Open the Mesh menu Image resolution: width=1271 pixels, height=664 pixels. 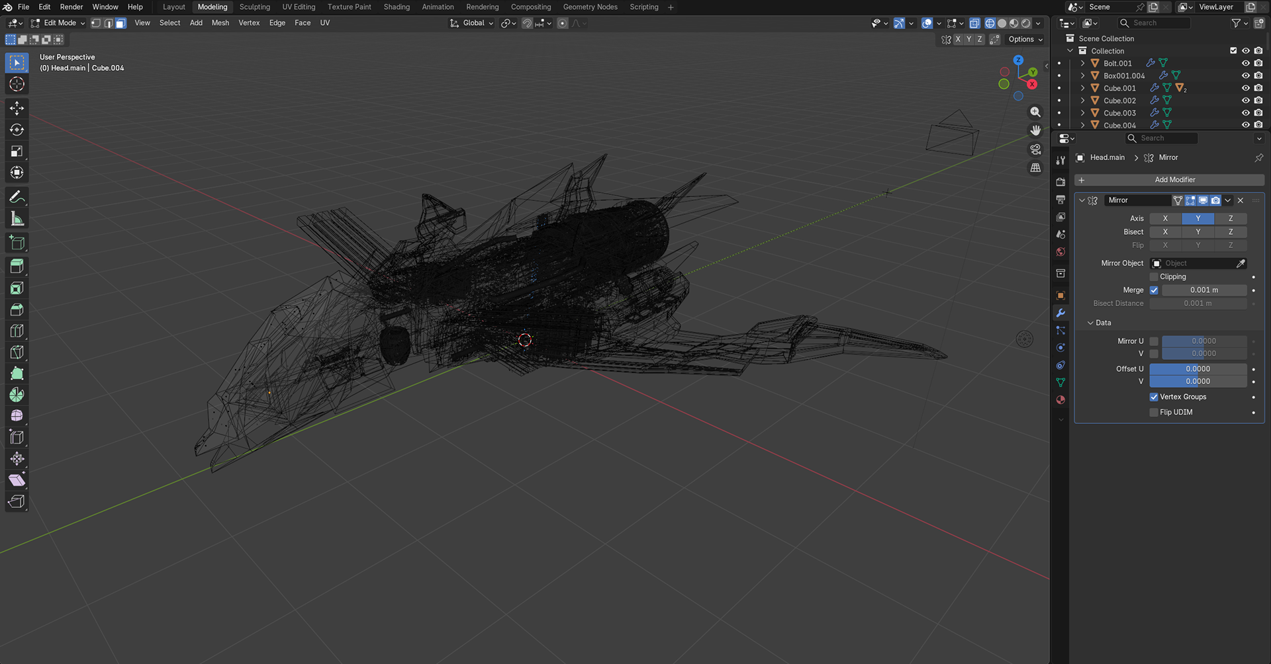pyautogui.click(x=220, y=23)
